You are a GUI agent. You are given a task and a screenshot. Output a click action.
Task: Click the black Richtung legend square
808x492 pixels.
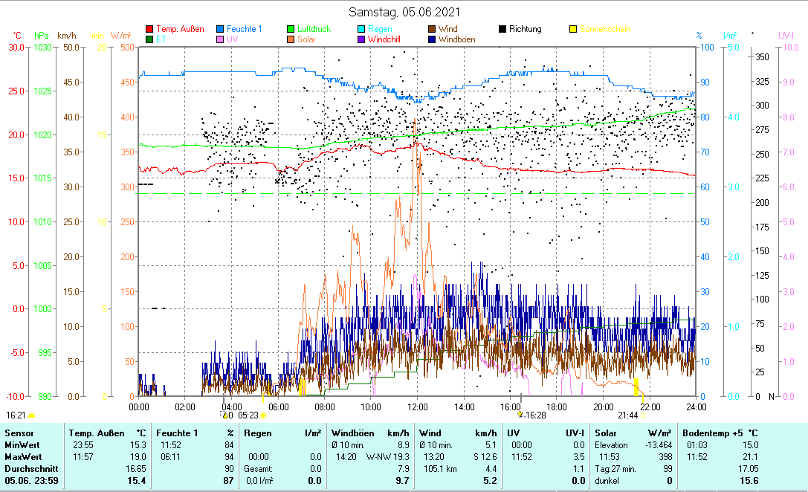[502, 29]
